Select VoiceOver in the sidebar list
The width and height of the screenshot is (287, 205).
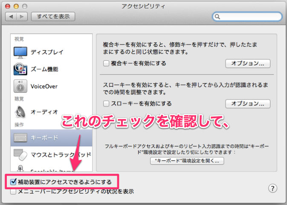pos(52,86)
